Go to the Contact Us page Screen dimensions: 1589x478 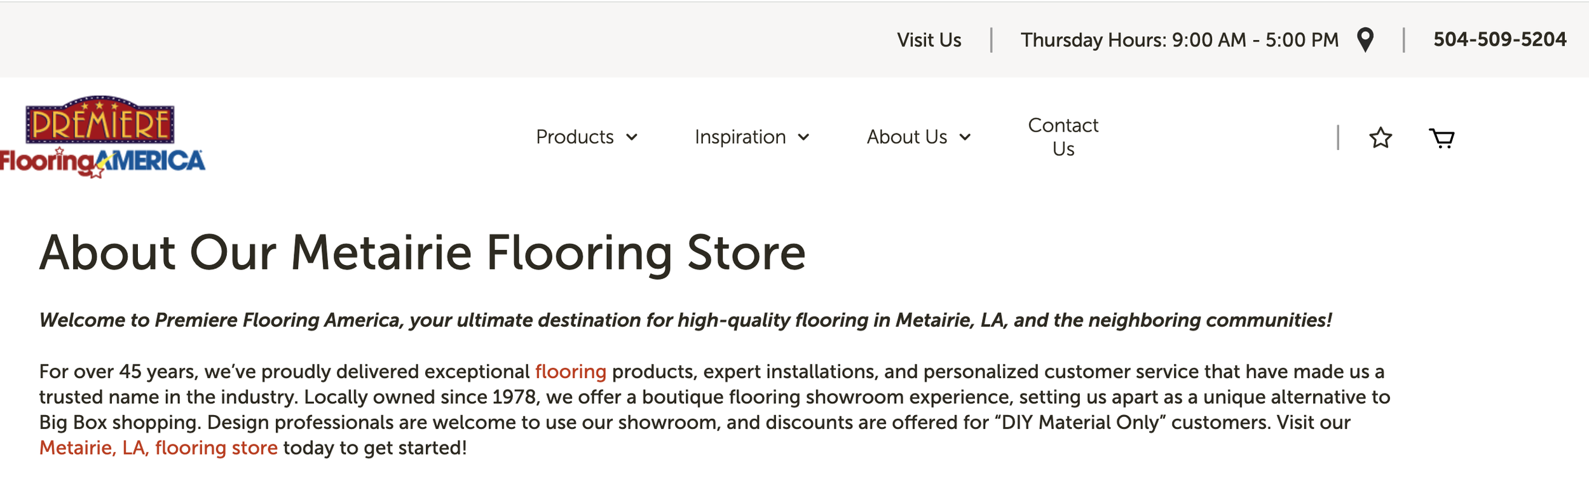coord(1063,137)
